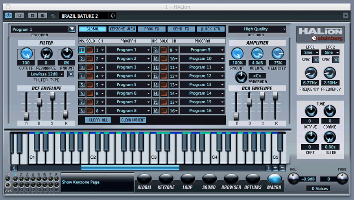Click DCF envelope Attack slider handle
The image size is (354, 200).
pyautogui.click(x=26, y=116)
